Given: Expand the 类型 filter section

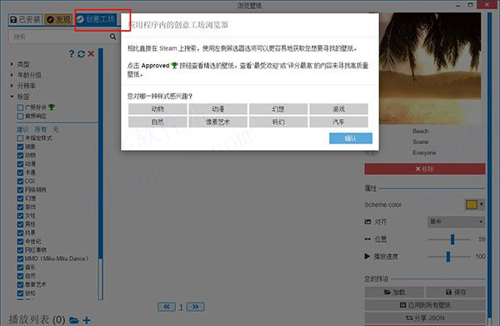Looking at the screenshot, I should [20, 64].
